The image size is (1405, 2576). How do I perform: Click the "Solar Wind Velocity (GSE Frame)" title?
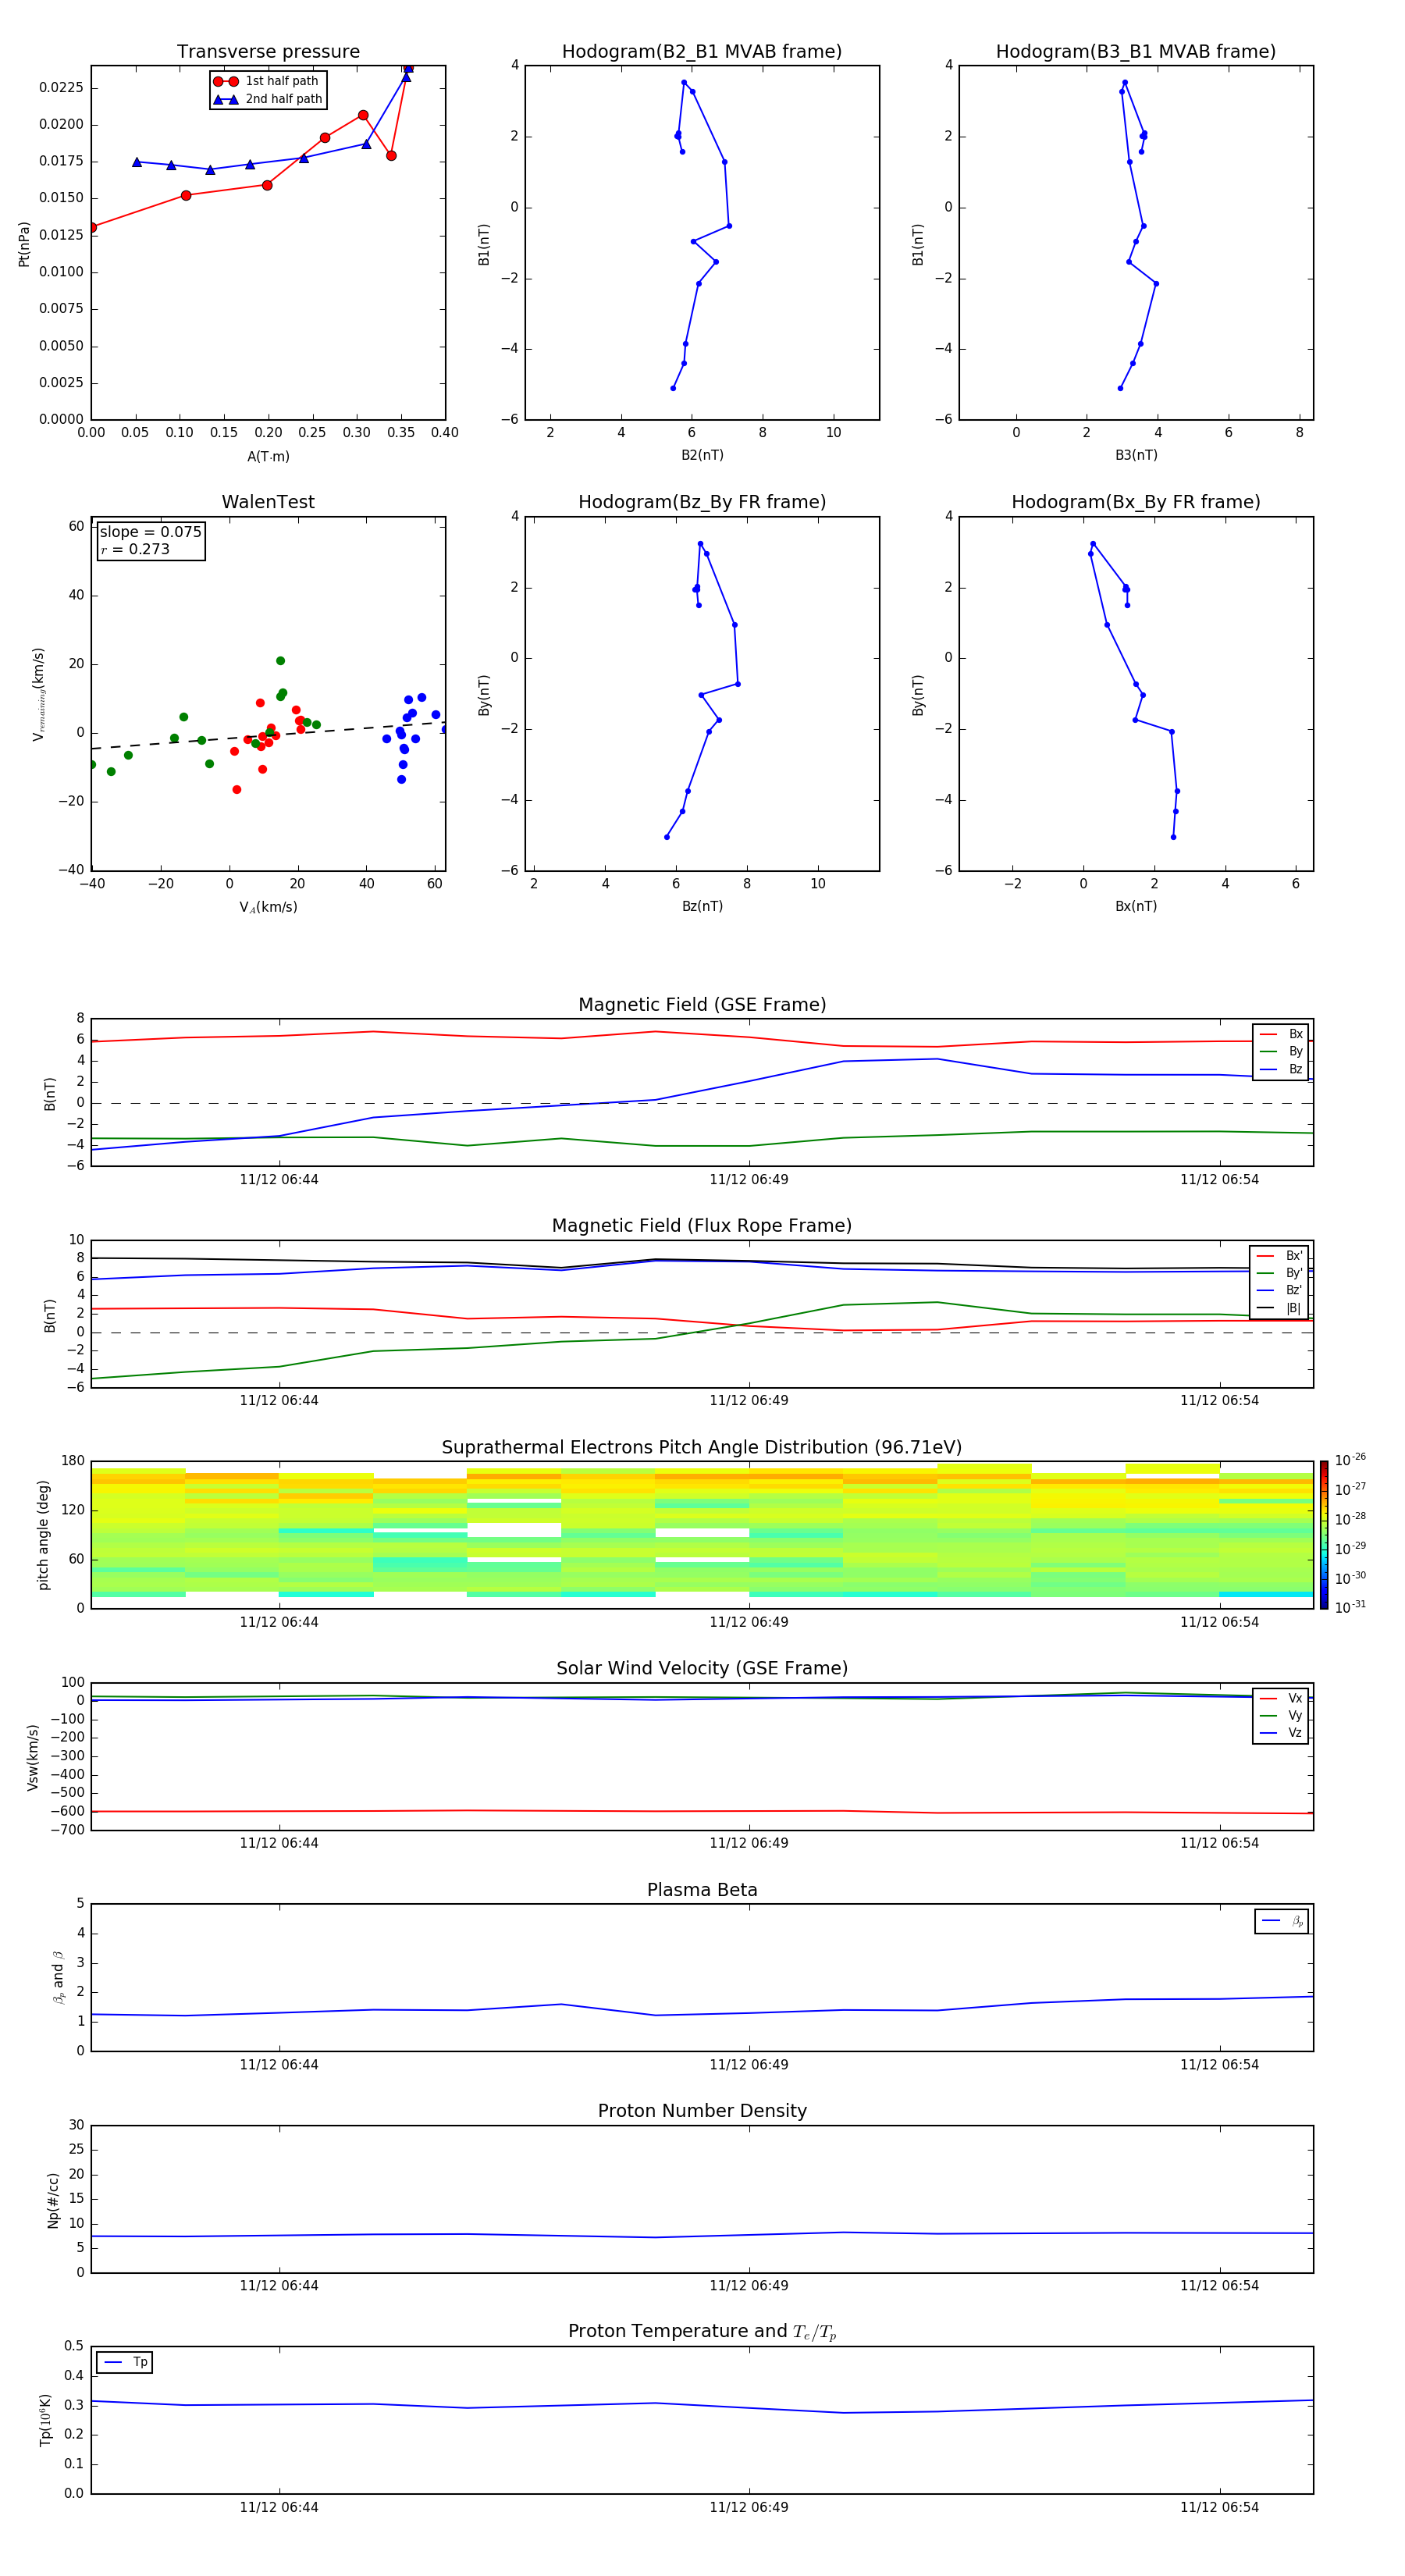tap(702, 1669)
